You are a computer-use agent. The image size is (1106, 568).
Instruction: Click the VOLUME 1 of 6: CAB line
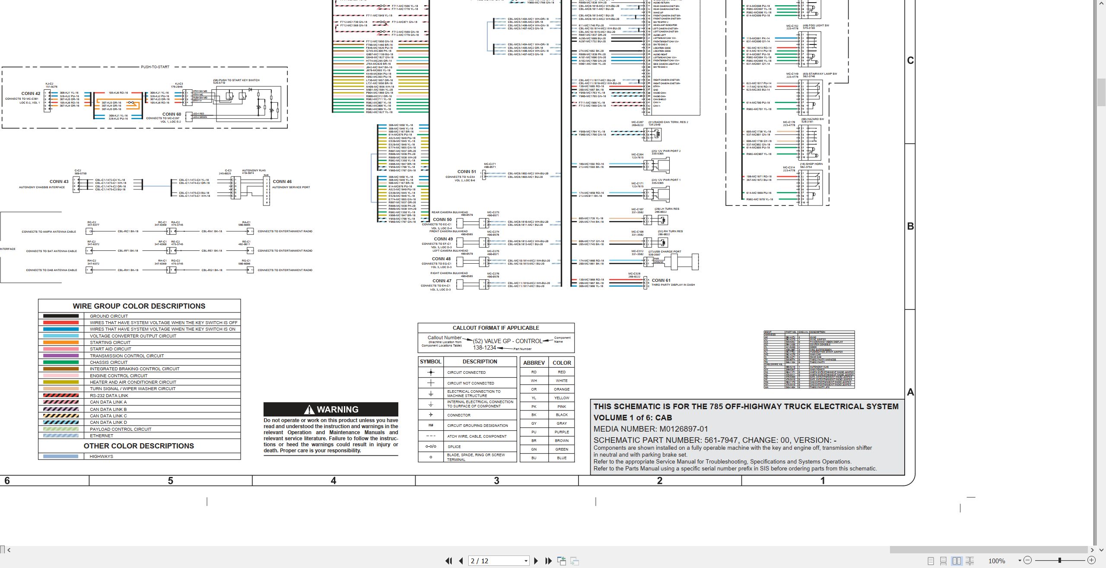point(632,418)
